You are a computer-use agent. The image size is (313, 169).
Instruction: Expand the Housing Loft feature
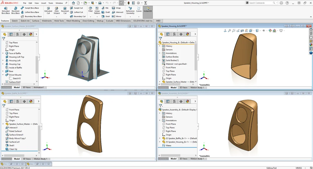pyautogui.click(x=3, y=60)
